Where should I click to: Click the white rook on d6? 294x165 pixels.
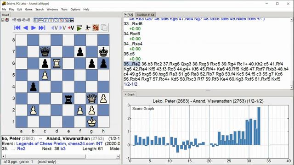[x=57, y=63]
